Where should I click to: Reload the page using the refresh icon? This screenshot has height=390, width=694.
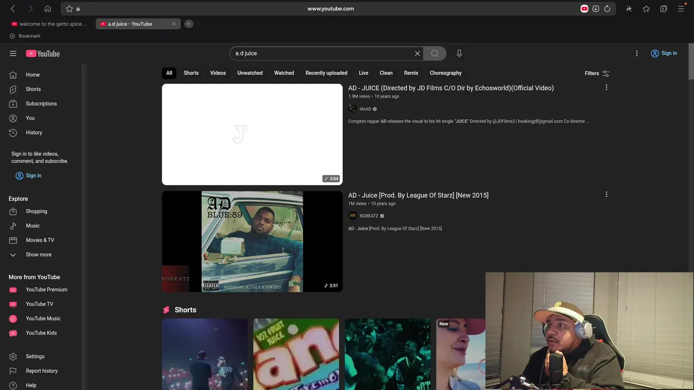click(x=607, y=9)
